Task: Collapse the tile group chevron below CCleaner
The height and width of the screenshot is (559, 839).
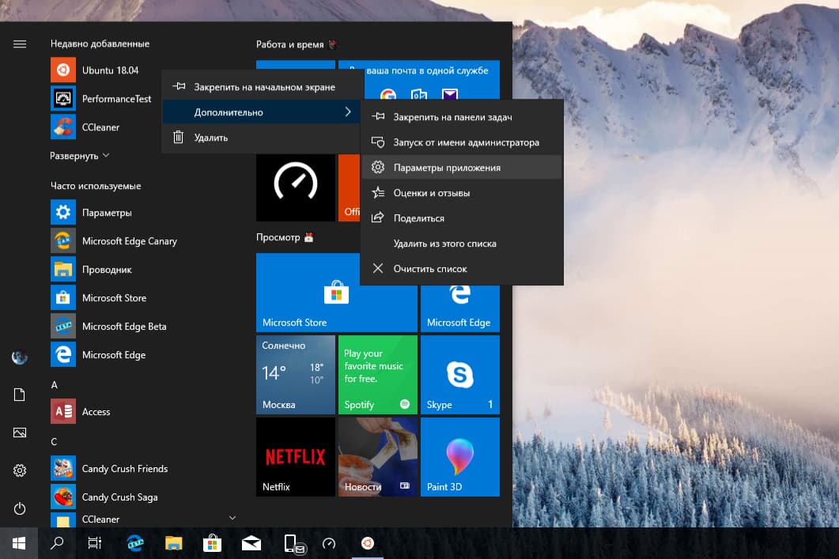Action: (x=232, y=517)
